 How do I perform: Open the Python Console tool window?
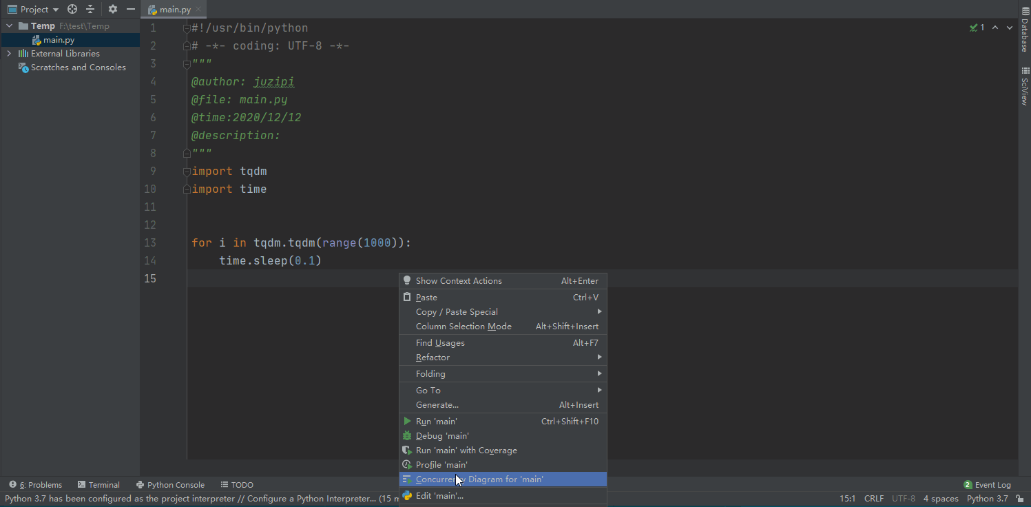(x=170, y=485)
